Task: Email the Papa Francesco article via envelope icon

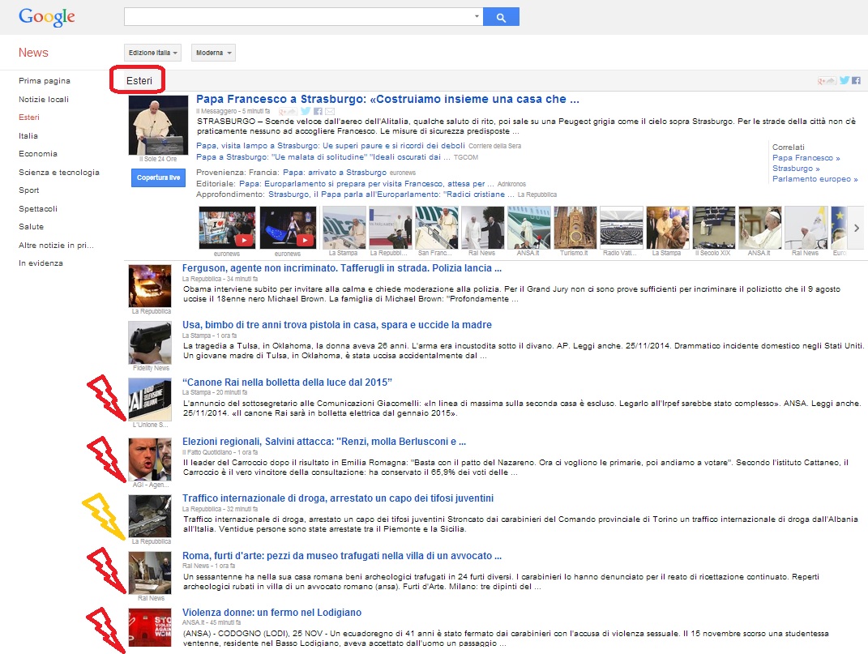Action: (x=329, y=110)
